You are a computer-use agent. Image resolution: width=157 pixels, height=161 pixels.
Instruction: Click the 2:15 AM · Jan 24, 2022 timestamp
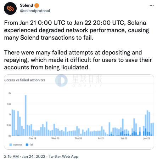point(24,156)
